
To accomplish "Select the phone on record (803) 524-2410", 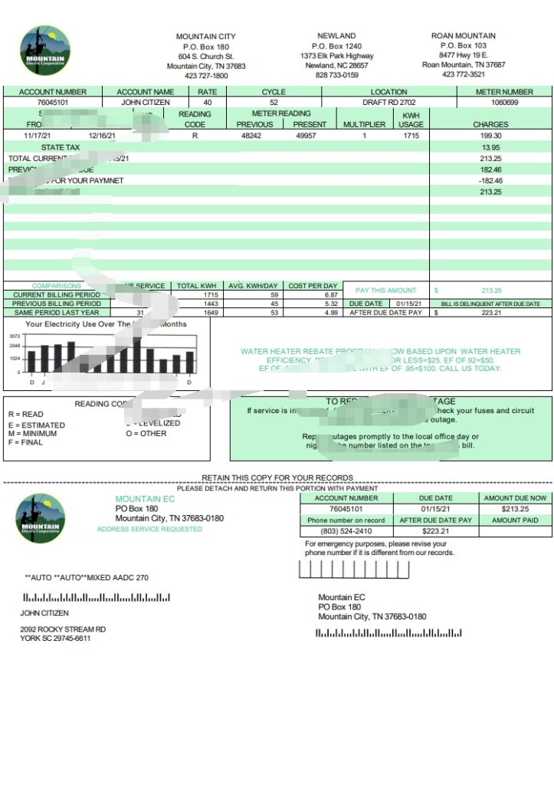I will click(x=346, y=531).
